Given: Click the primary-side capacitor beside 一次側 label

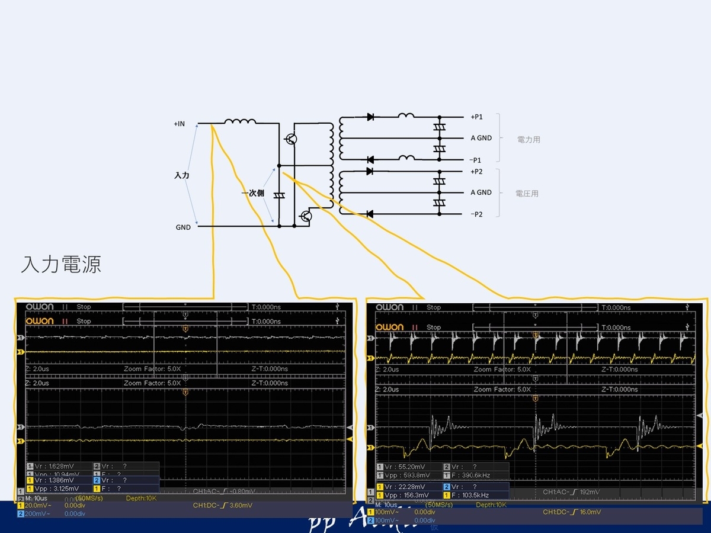Looking at the screenshot, I should coord(279,195).
